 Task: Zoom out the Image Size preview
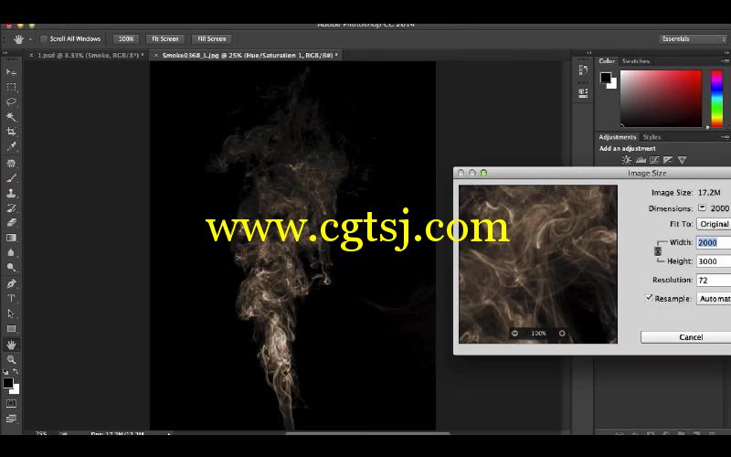tap(514, 333)
